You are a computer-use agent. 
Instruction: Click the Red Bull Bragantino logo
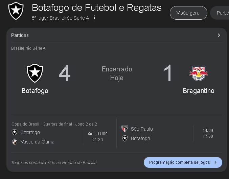(x=199, y=73)
